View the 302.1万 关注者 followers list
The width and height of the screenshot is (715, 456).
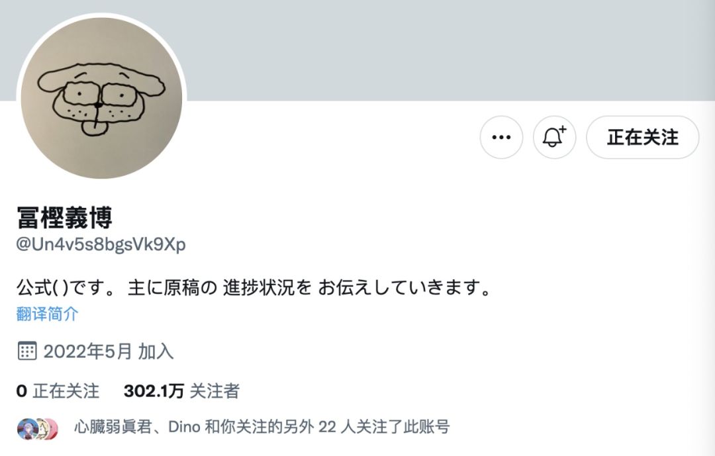[181, 391]
